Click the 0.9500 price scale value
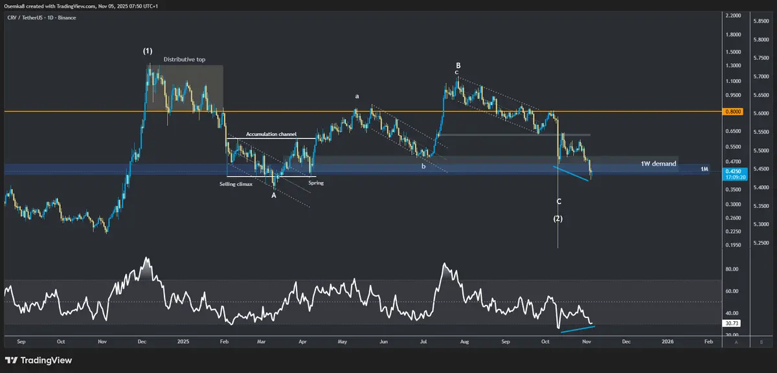 (733, 95)
